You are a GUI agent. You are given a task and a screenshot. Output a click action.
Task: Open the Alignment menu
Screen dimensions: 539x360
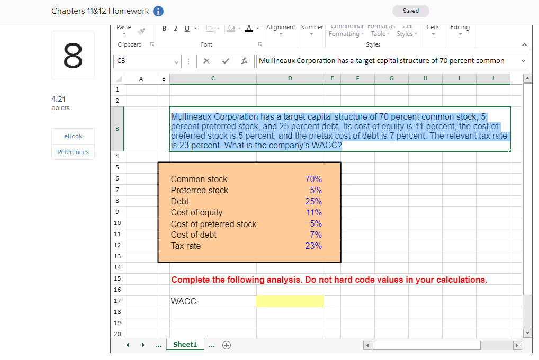(281, 30)
